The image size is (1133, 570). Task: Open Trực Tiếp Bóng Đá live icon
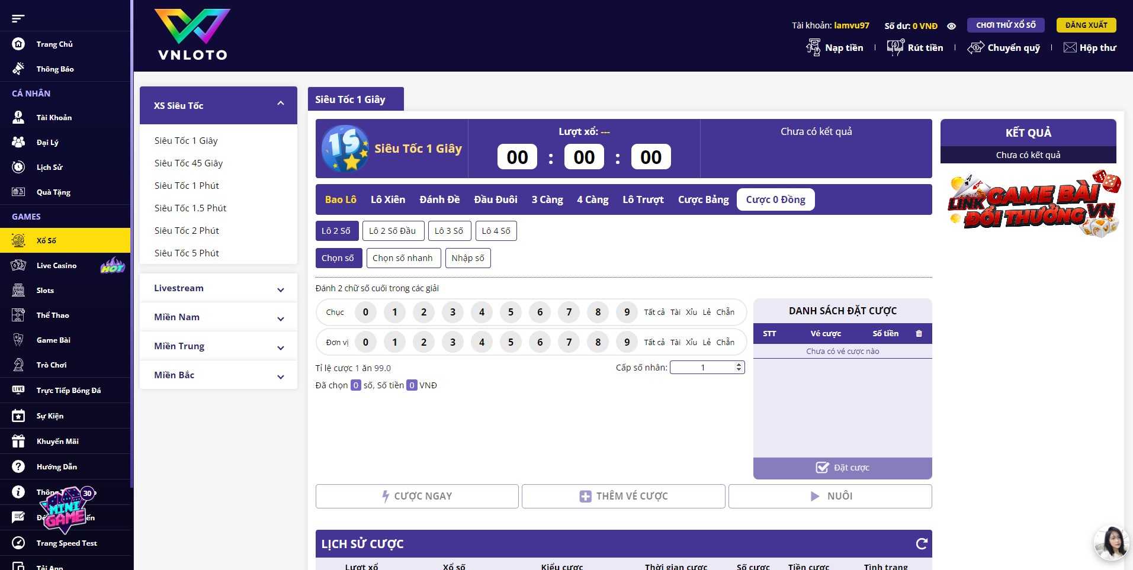pos(18,390)
